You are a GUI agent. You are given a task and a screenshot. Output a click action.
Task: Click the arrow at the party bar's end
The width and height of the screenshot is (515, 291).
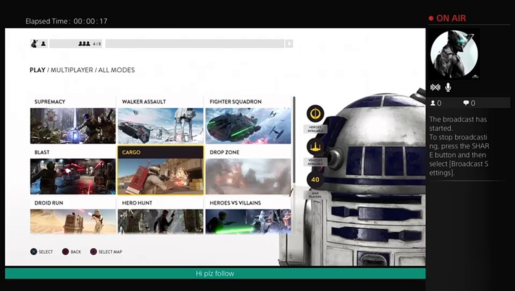[289, 44]
